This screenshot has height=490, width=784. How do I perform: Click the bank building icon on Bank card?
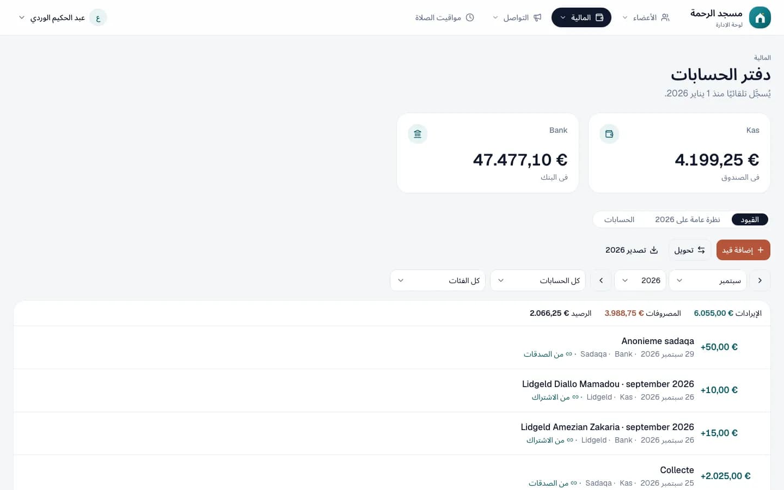tap(418, 134)
